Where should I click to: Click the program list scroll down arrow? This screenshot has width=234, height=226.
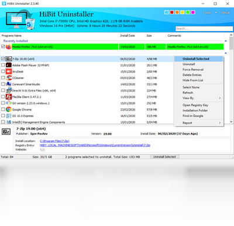pyautogui.click(x=231, y=122)
